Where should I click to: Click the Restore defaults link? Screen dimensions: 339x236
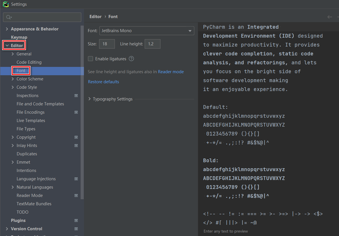pyautogui.click(x=103, y=82)
